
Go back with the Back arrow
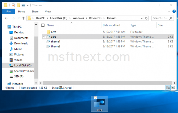point(7,18)
